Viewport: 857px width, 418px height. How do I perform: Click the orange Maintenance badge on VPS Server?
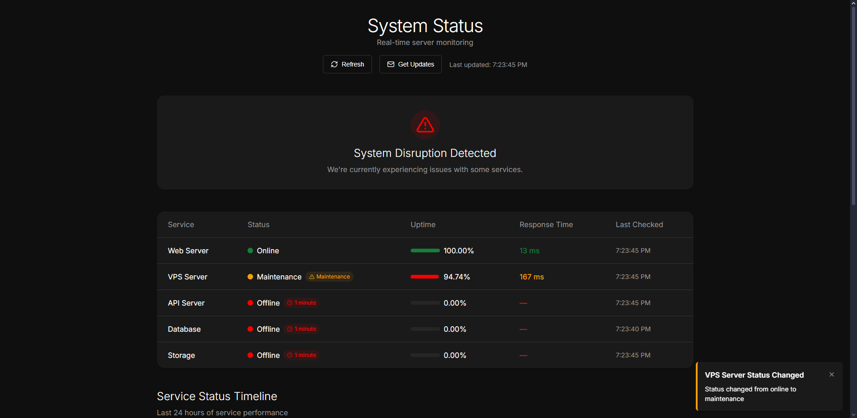(x=329, y=277)
